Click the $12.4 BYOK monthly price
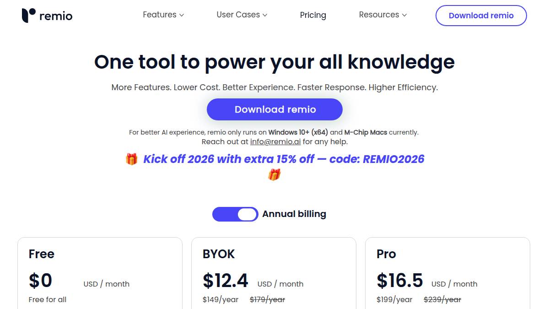Screen dimensions: 549x309 [x=225, y=281]
